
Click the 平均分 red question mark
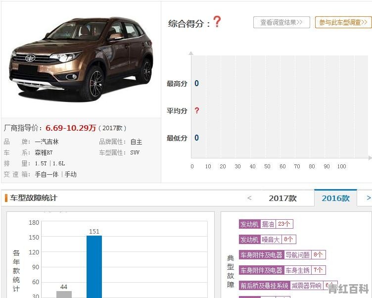tap(197, 111)
